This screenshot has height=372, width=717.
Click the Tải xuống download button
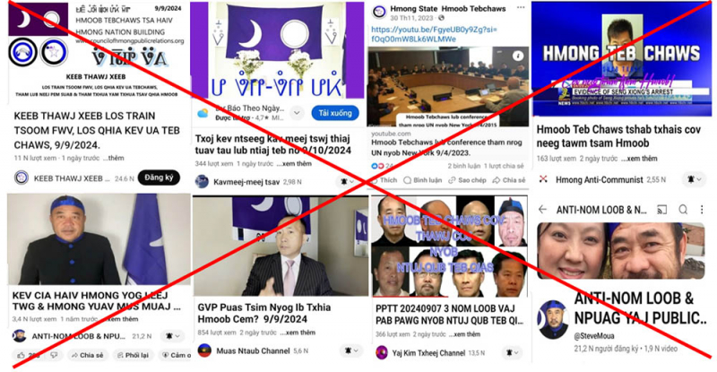[x=335, y=113]
